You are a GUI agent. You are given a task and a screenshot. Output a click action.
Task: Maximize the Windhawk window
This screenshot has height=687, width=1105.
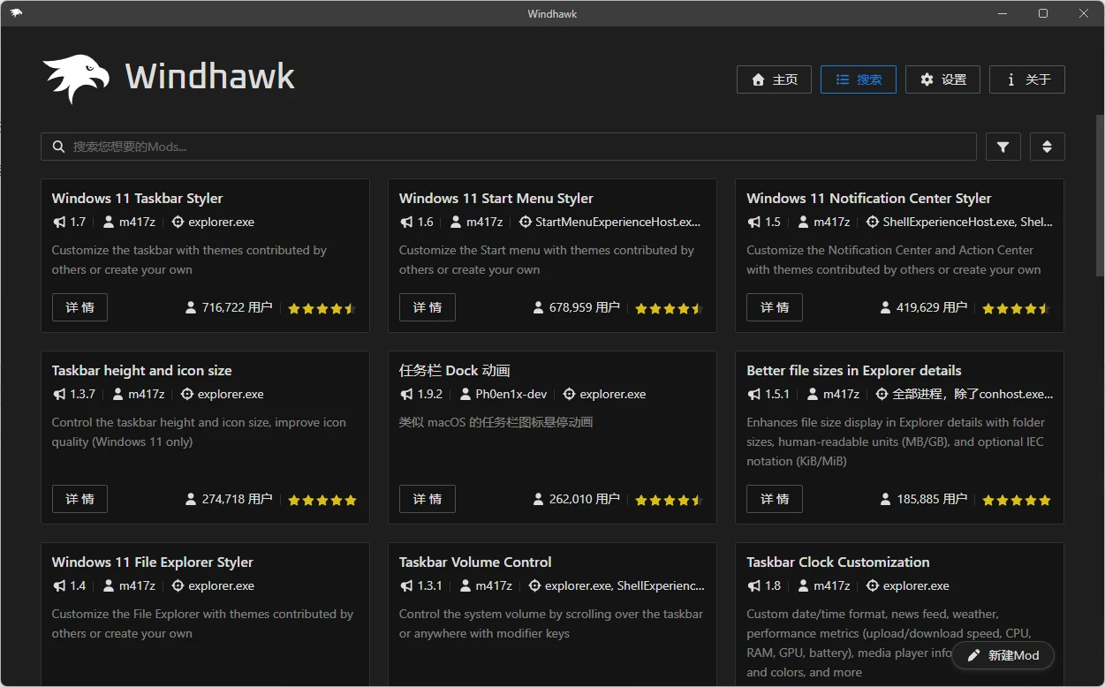point(1043,13)
